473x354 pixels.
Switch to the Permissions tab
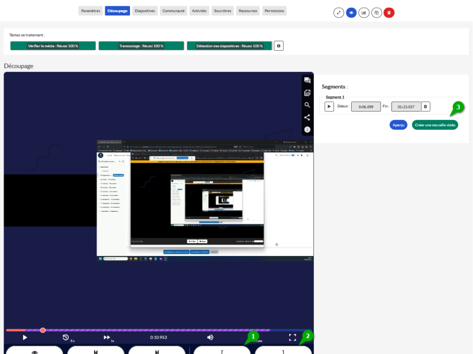pyautogui.click(x=274, y=11)
